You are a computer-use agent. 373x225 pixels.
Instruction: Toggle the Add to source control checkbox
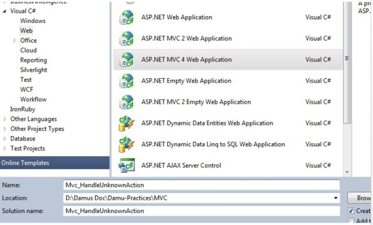pos(351,221)
